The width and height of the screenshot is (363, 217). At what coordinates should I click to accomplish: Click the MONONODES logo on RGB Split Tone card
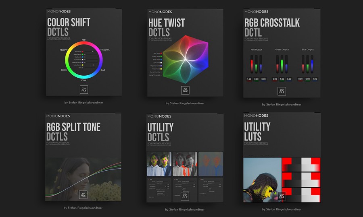(x=58, y=116)
